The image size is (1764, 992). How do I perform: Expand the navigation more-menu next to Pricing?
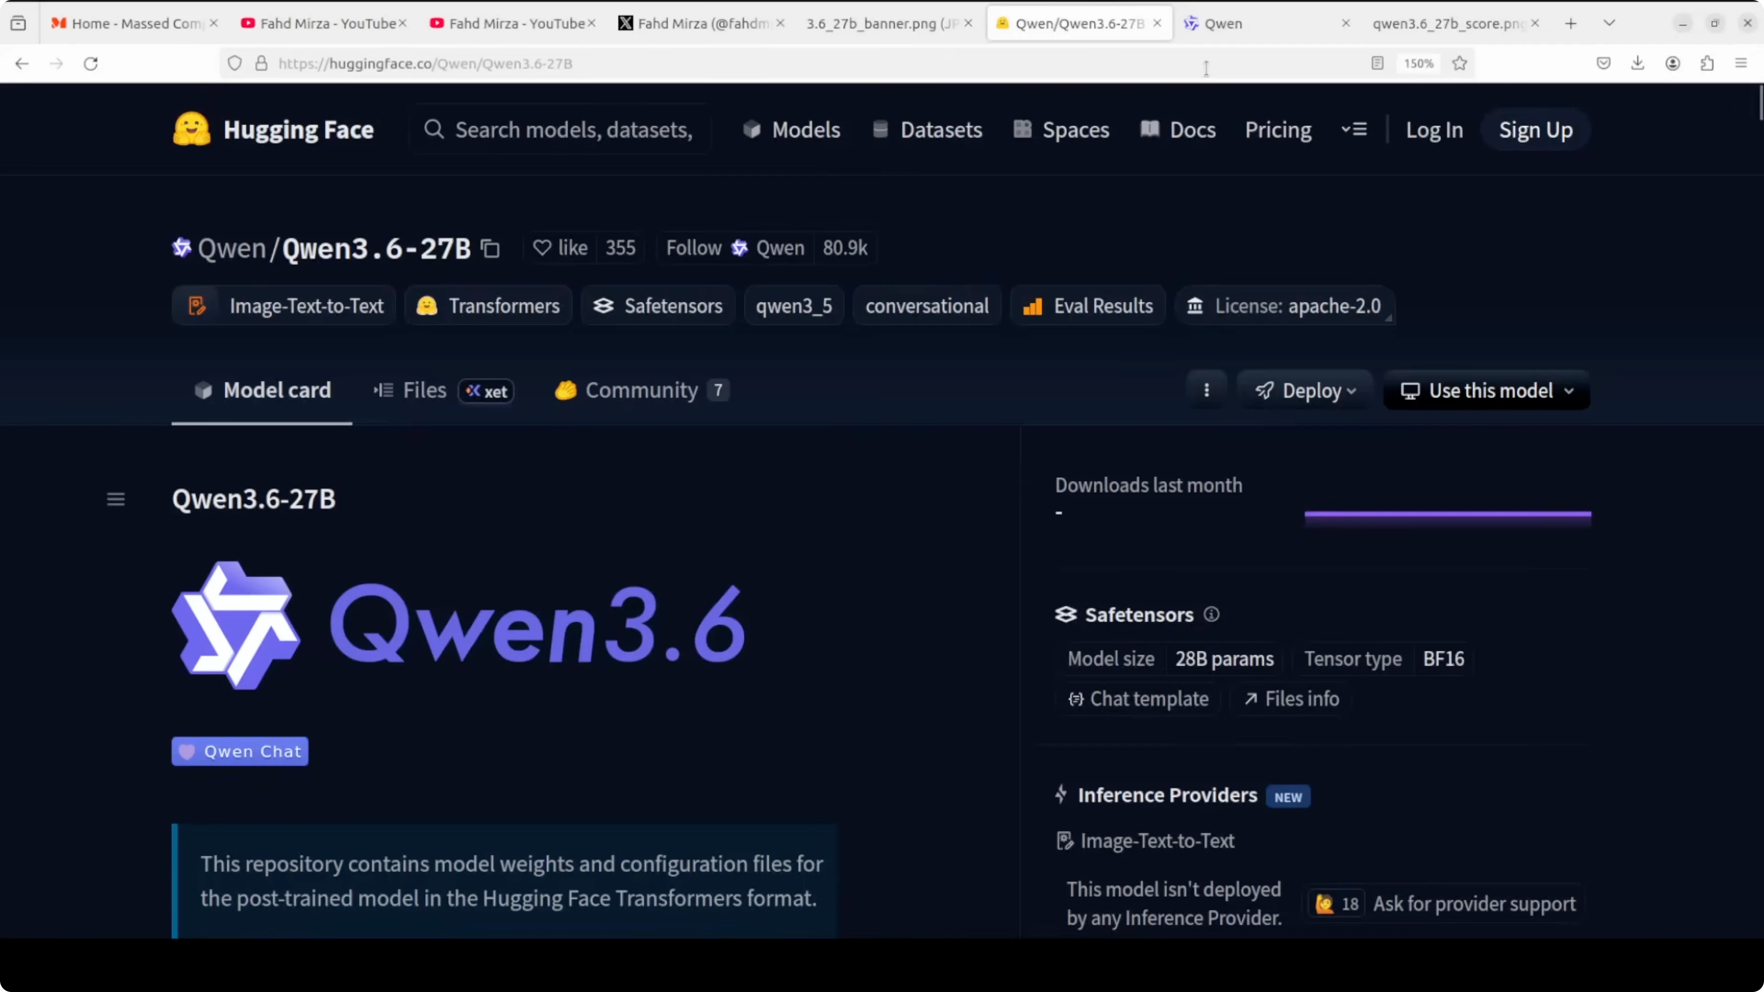pos(1354,129)
